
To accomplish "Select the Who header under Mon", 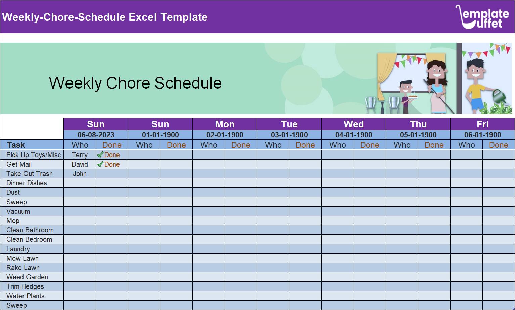I will pos(208,145).
